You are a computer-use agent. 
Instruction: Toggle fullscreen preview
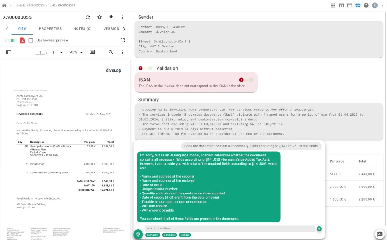123,40
